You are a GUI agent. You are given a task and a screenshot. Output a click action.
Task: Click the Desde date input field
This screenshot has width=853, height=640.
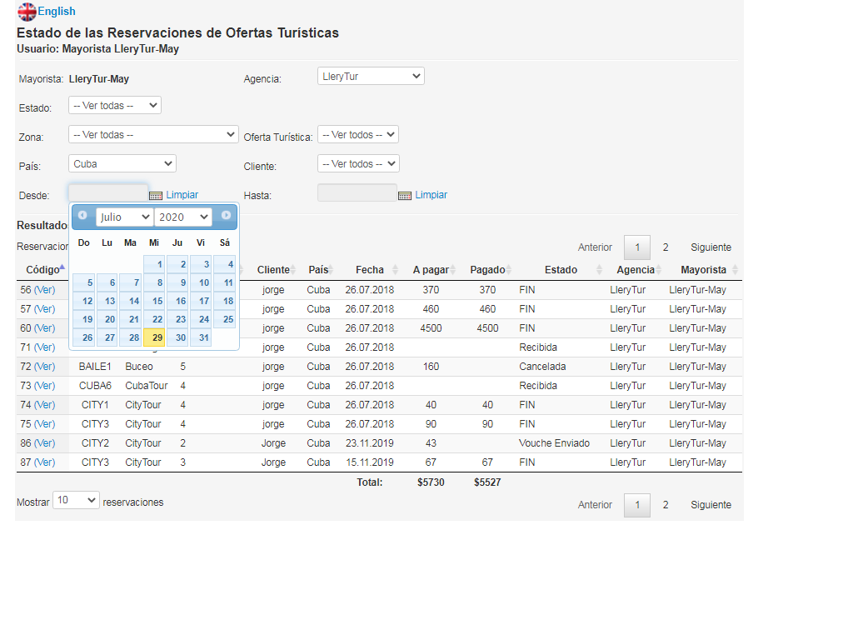click(107, 192)
